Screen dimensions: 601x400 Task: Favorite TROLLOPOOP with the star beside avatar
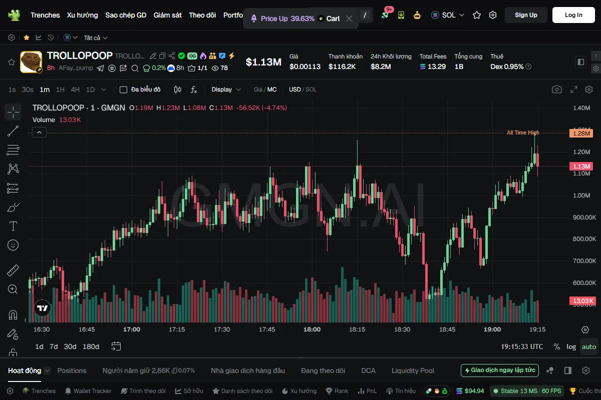click(x=11, y=62)
